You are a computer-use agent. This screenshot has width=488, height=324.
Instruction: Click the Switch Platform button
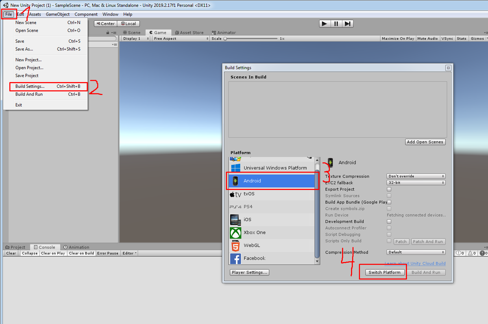click(x=384, y=272)
